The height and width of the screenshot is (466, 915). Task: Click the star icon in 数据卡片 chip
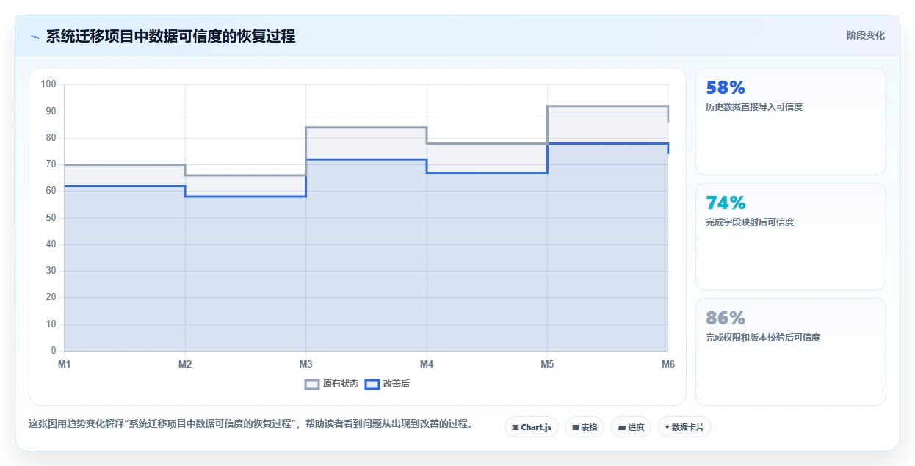(x=667, y=427)
